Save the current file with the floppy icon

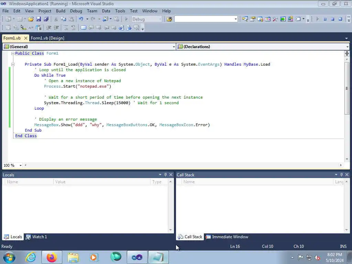coord(38,19)
